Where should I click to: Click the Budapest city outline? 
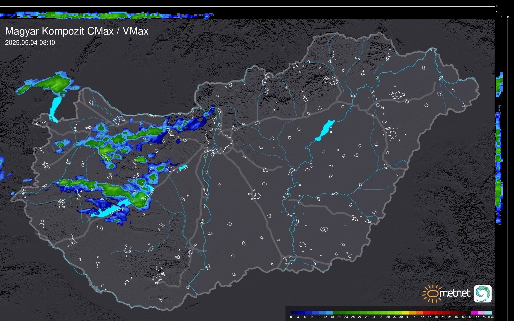pyautogui.click(x=219, y=140)
